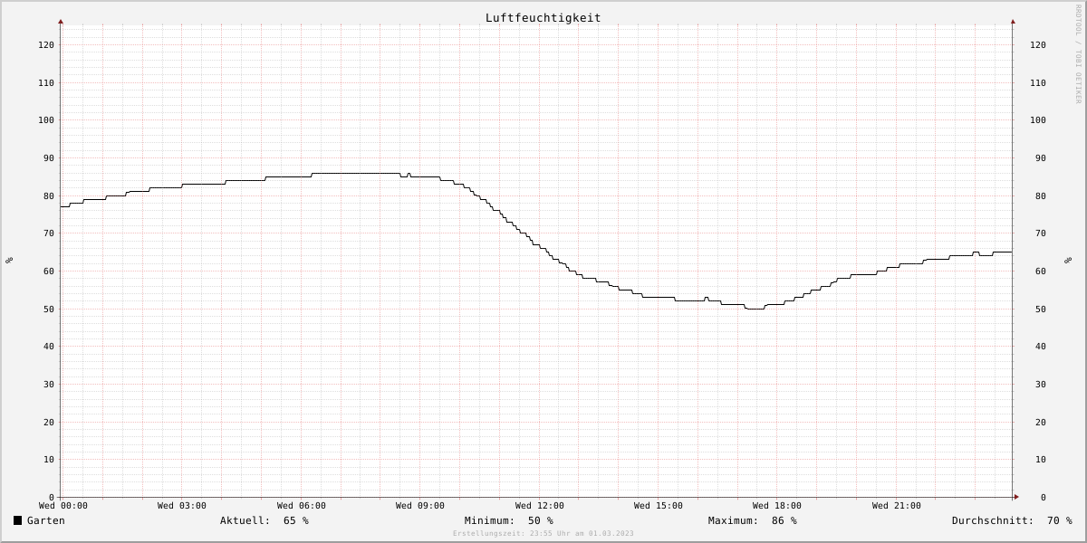Click the right axis "60" label

click(1041, 271)
